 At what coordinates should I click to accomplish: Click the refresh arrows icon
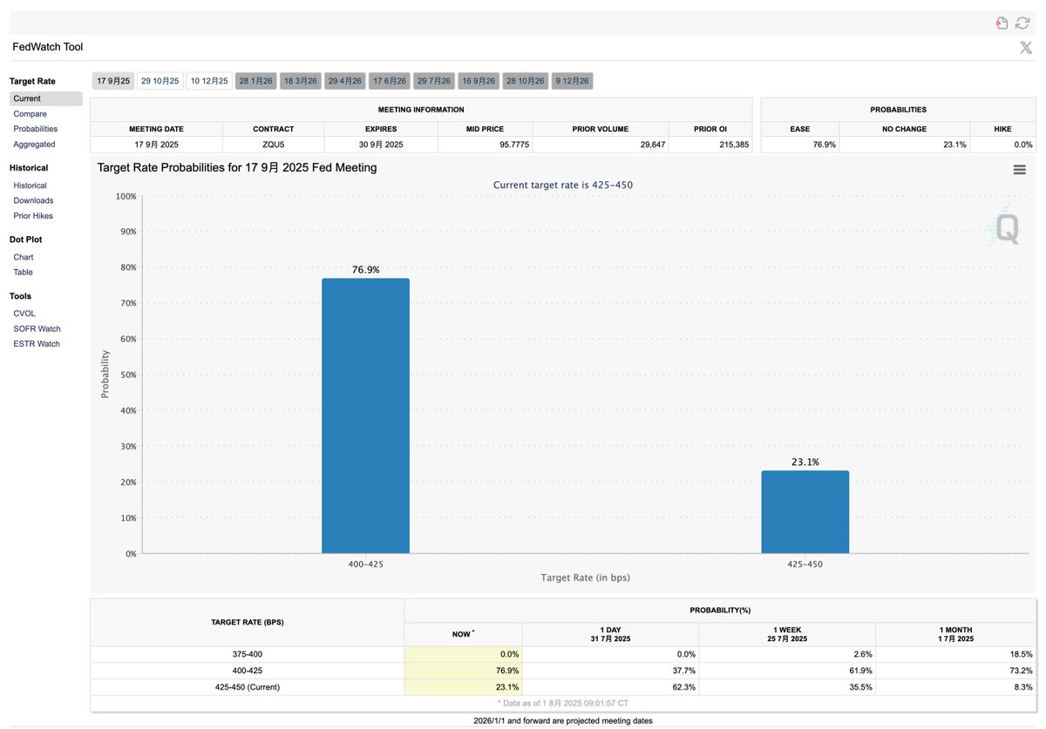coord(1022,24)
